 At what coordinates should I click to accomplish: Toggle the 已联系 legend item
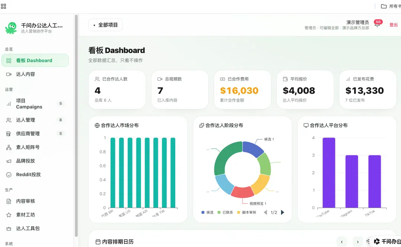[x=225, y=213]
